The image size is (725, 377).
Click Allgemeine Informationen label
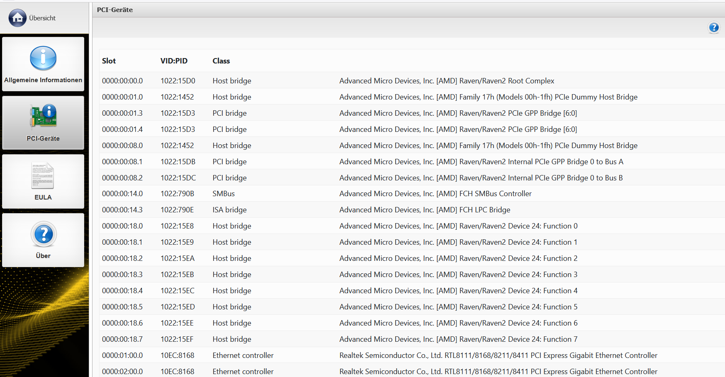coord(43,80)
